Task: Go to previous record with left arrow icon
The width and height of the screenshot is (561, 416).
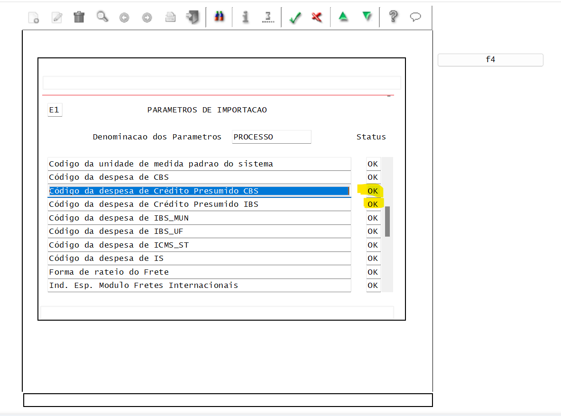Action: pyautogui.click(x=124, y=16)
